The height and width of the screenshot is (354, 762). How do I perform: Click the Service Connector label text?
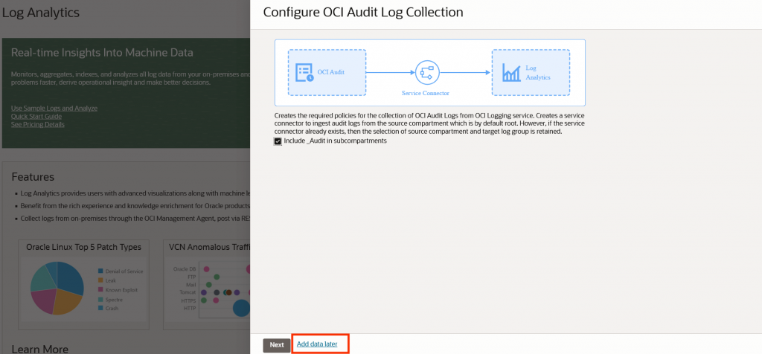[x=425, y=93]
